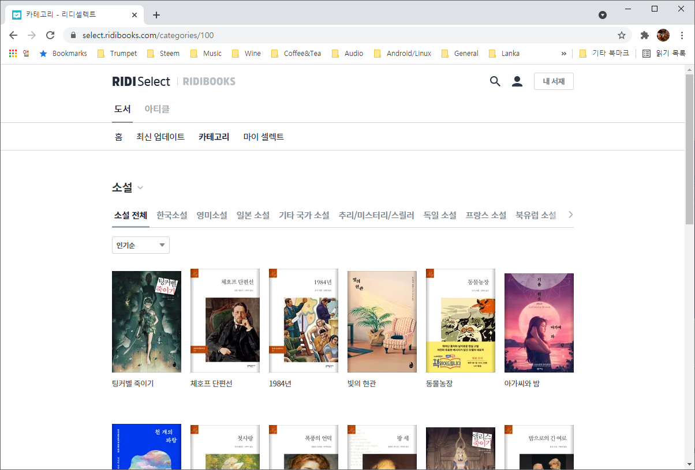This screenshot has width=695, height=470.
Task: Open the Chrome profile avatar
Action: click(x=663, y=35)
